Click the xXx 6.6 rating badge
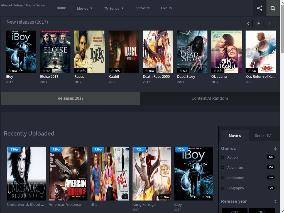 252,71
